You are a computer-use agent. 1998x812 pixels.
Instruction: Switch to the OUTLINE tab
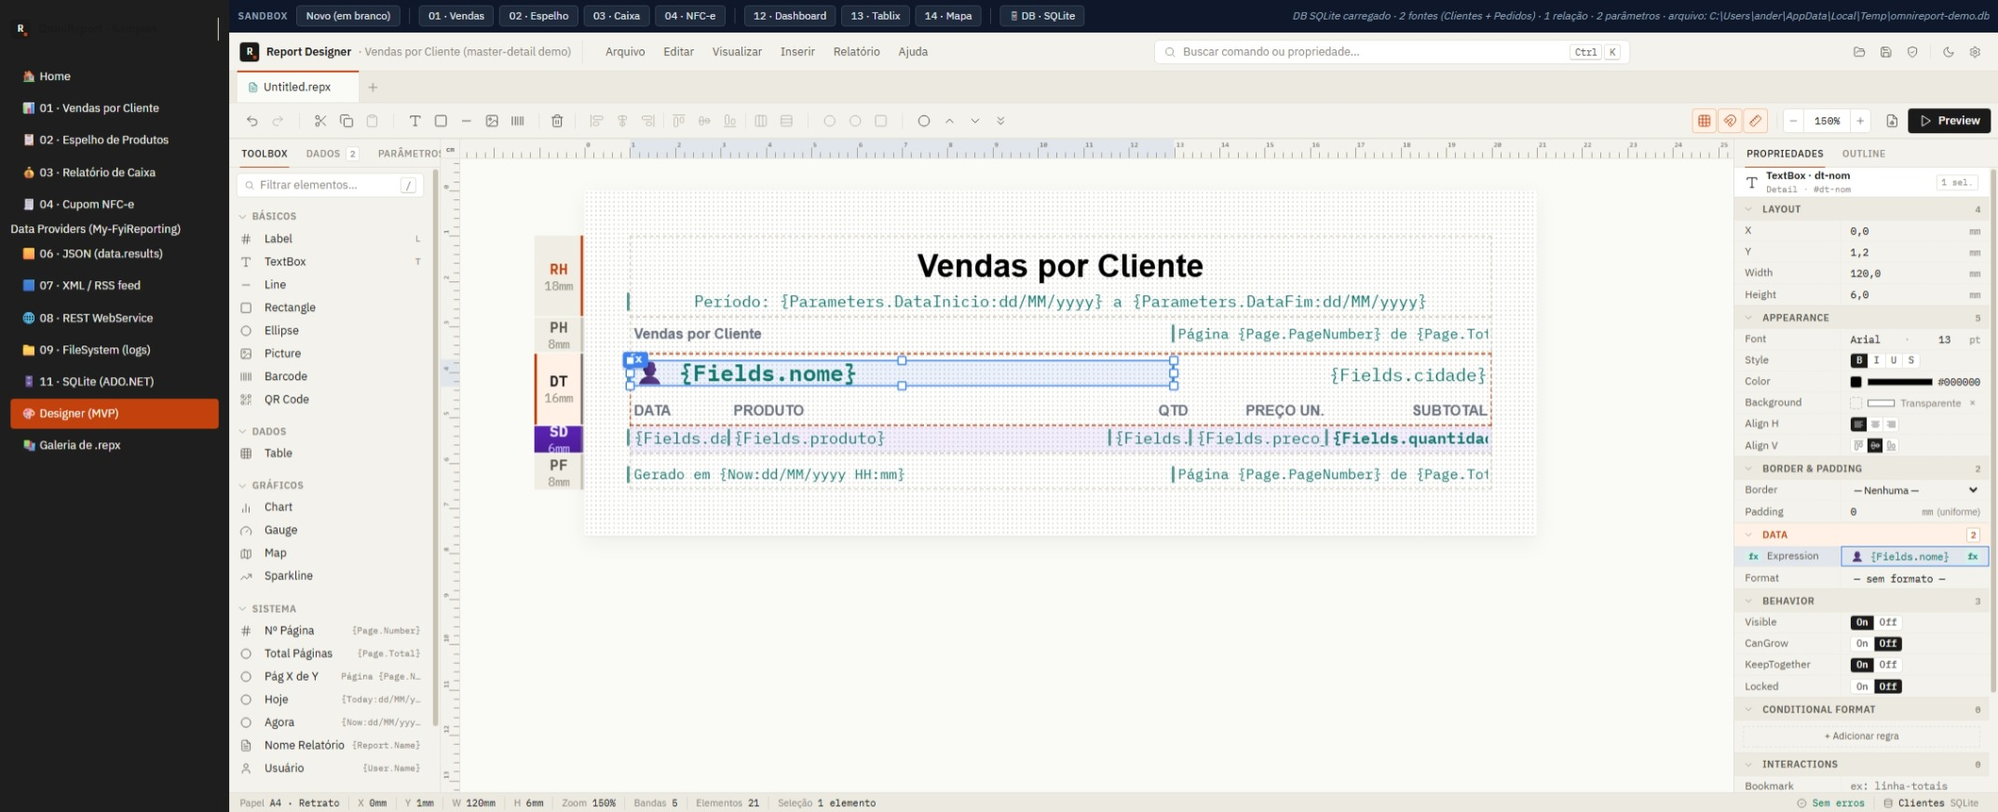pyautogui.click(x=1863, y=154)
